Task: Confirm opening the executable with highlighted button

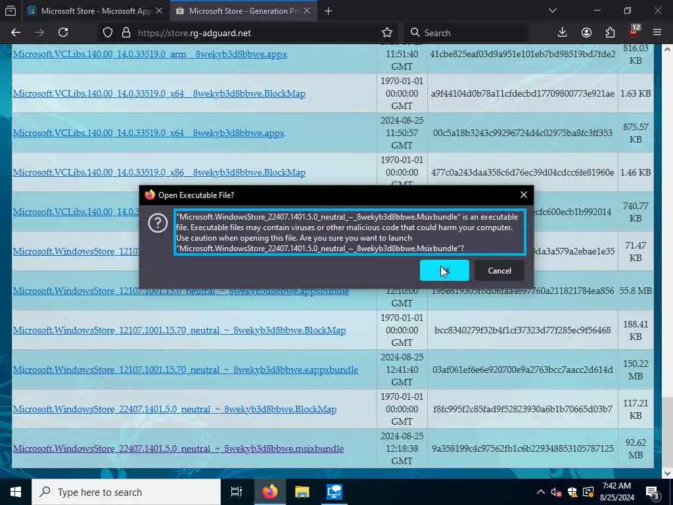Action: tap(444, 270)
